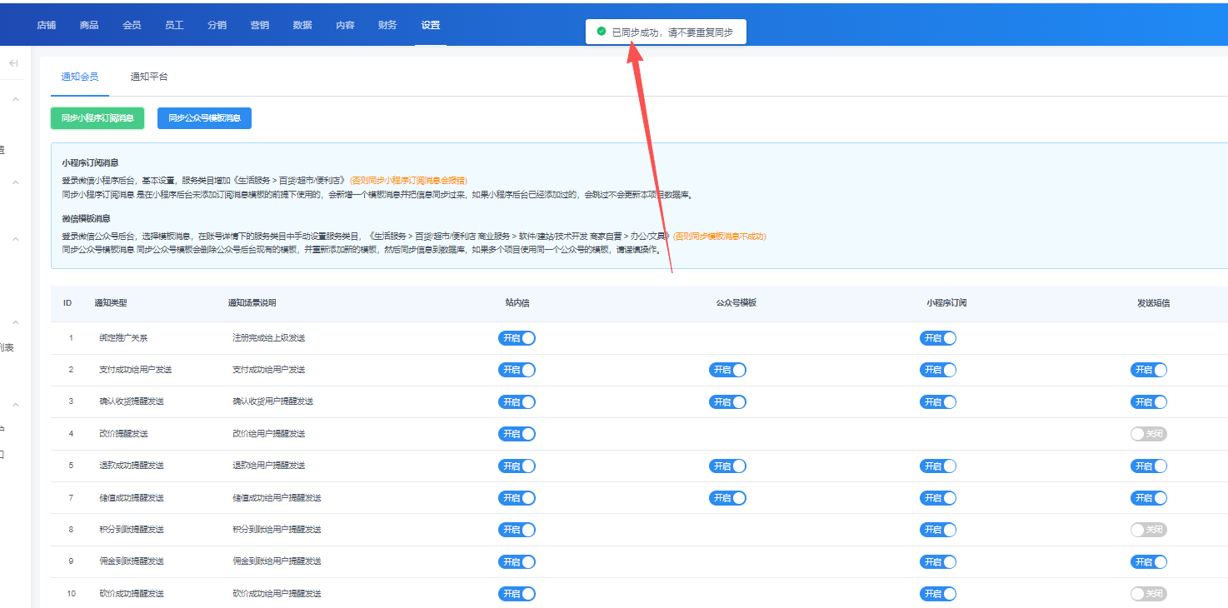
Task: Turn on 发送短信 toggle for 砍价成功提醒发送
Action: (1148, 594)
